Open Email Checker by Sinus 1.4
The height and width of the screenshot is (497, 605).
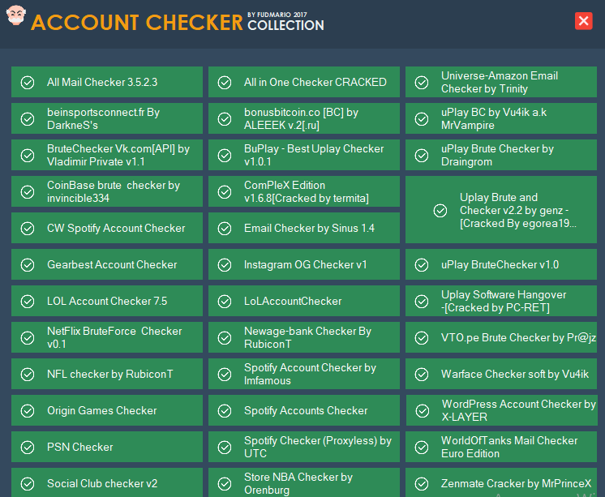304,228
